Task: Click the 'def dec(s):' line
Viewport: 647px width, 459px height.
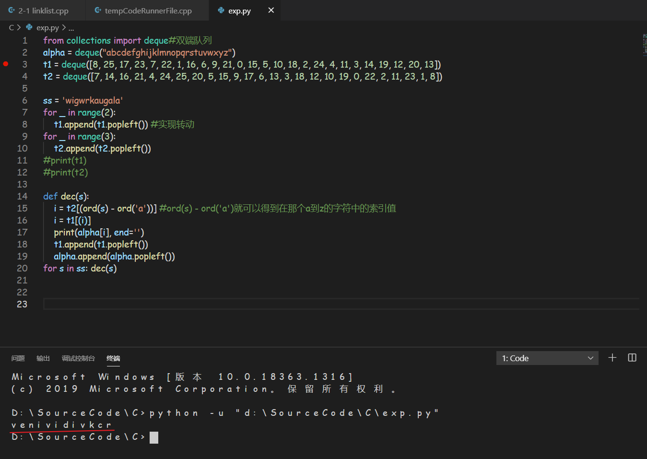Action: [x=66, y=196]
